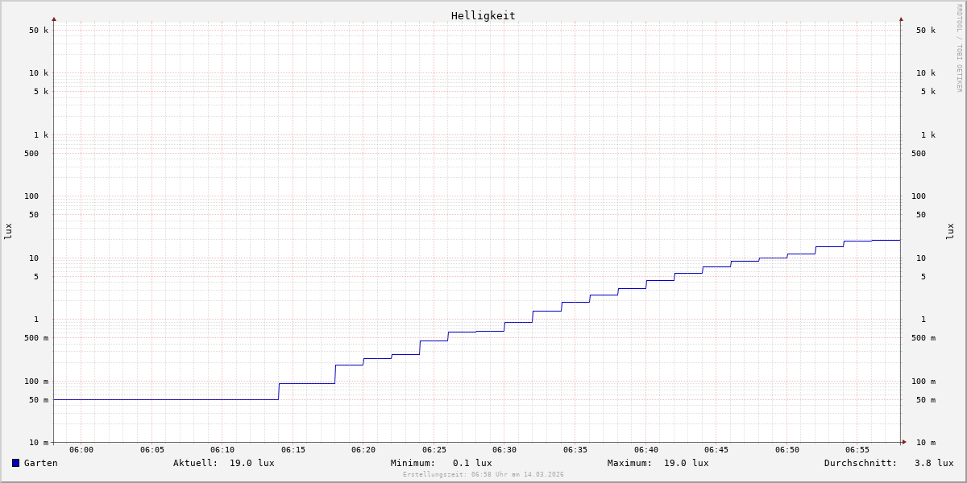Click the blue Garten legend color swatch

click(15, 463)
